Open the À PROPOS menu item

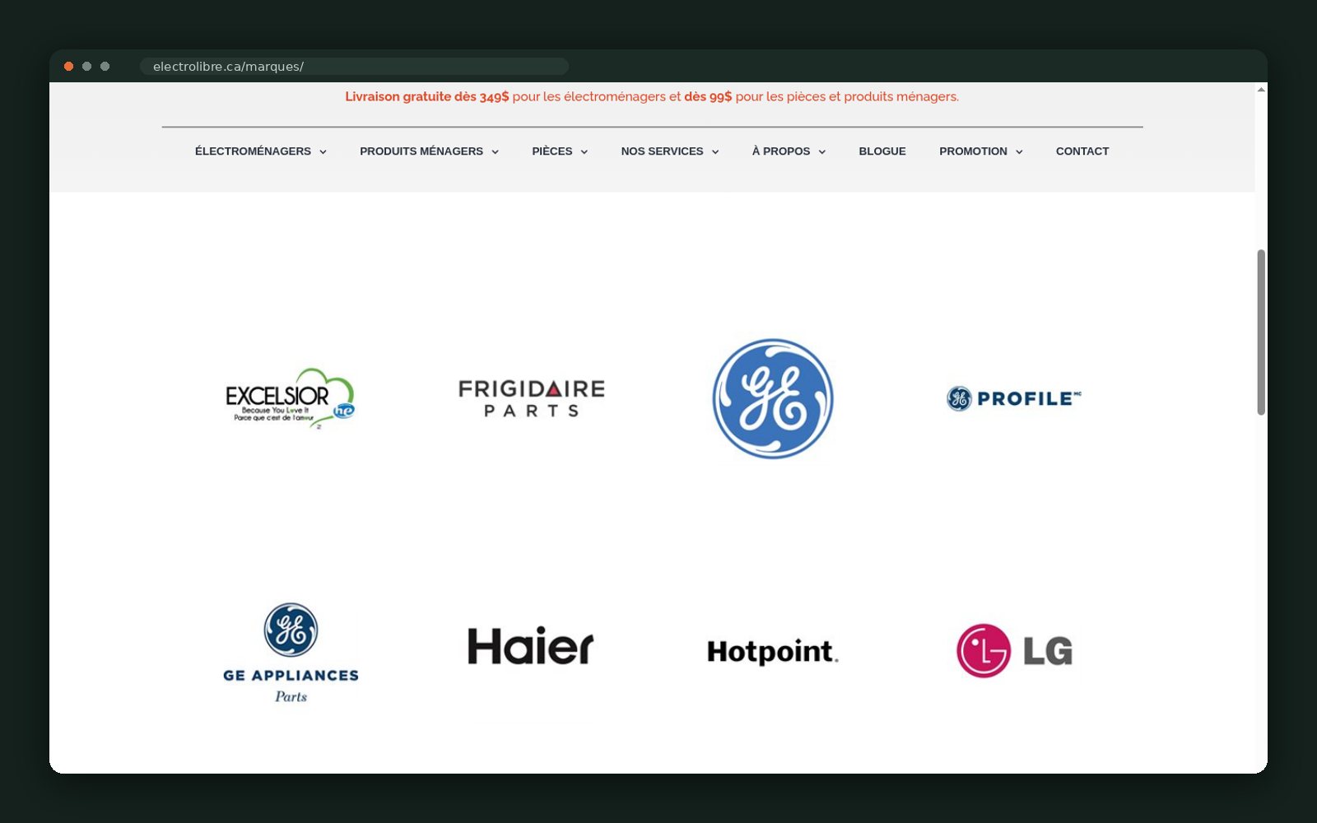(780, 151)
